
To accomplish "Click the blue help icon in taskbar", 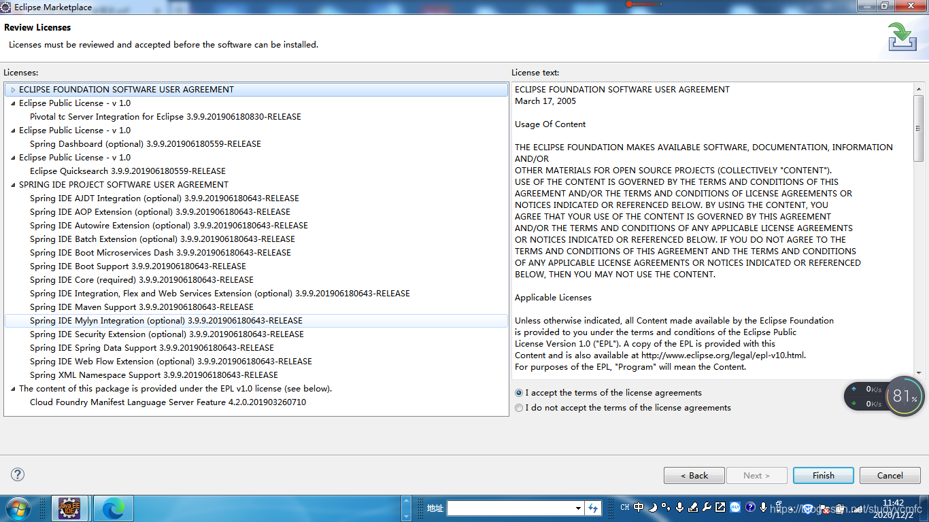I will [750, 507].
